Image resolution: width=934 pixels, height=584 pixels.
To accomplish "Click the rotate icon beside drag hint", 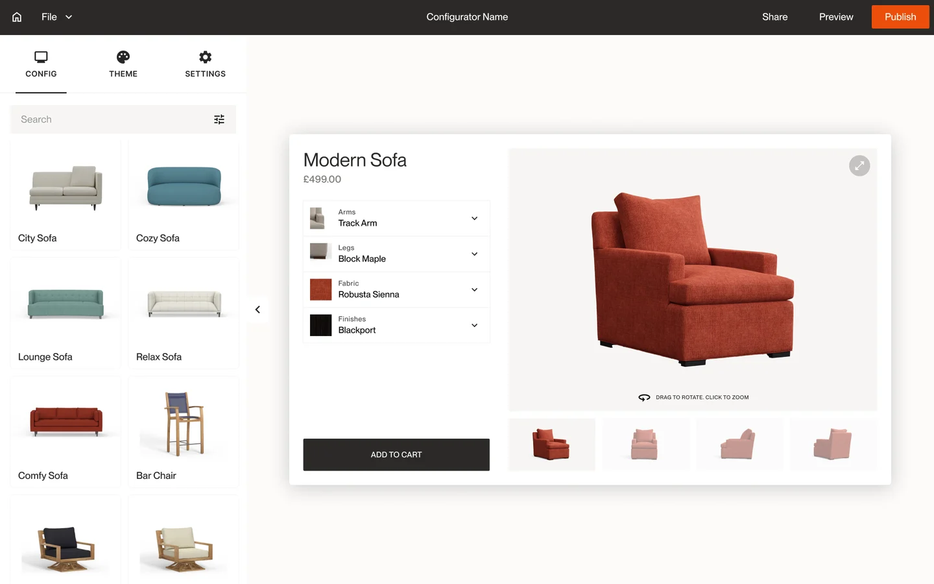I will pos(644,397).
